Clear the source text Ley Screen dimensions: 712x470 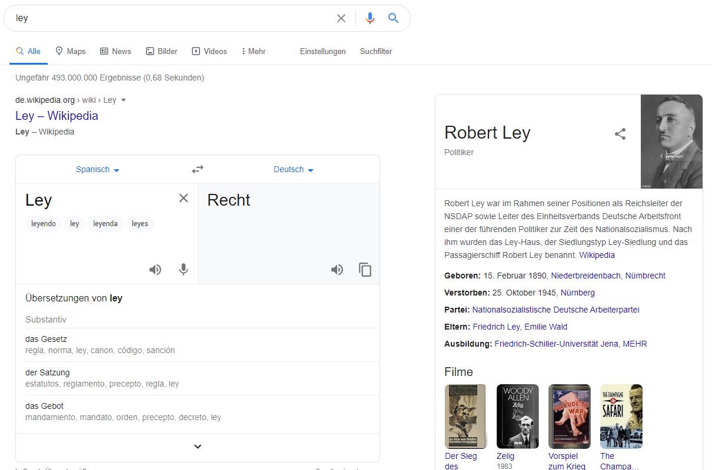184,198
